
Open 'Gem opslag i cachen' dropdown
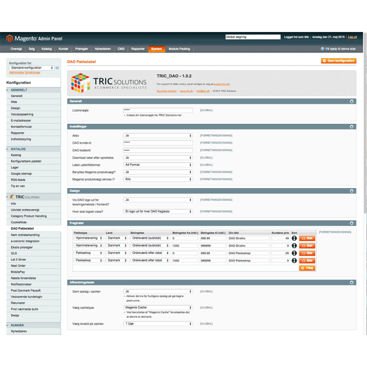(x=158, y=292)
